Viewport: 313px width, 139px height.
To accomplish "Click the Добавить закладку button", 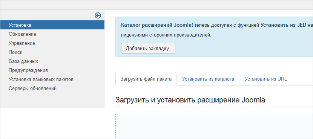I will coord(148,48).
